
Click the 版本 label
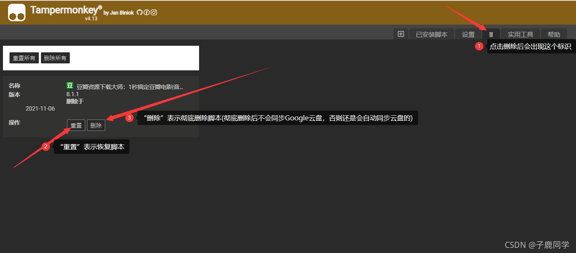(14, 95)
